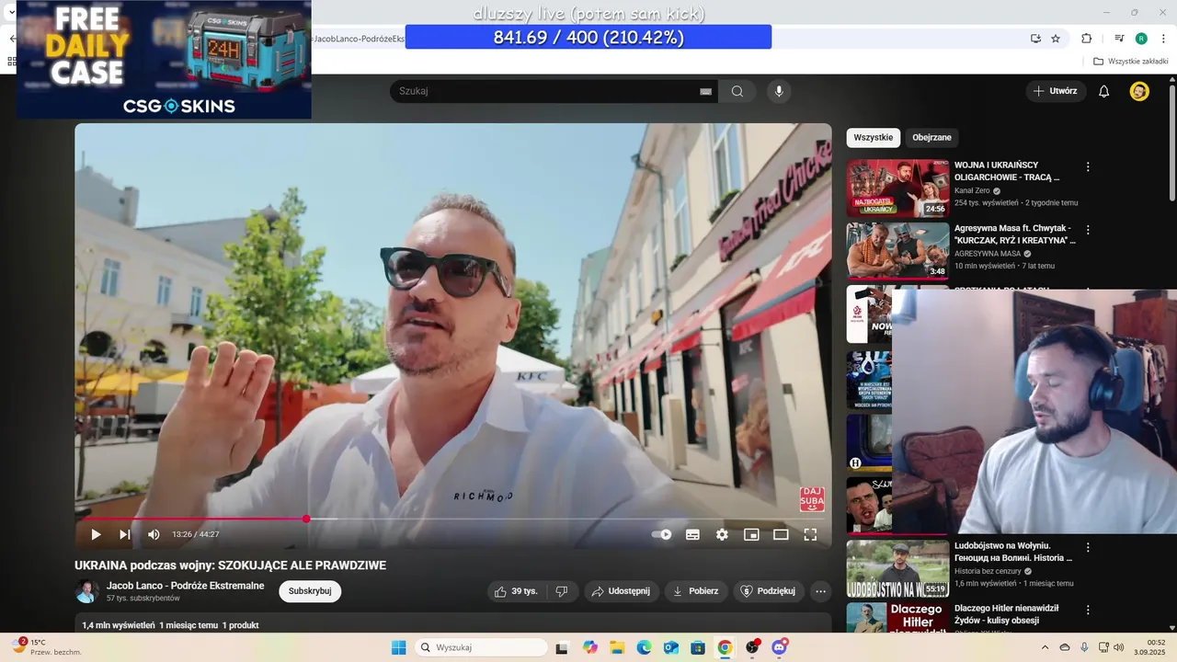The width and height of the screenshot is (1177, 662).
Task: Open YouTube notifications bell
Action: click(x=1104, y=91)
